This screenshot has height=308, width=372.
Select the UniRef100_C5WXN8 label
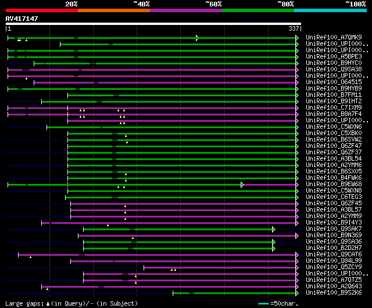pyautogui.click(x=334, y=191)
